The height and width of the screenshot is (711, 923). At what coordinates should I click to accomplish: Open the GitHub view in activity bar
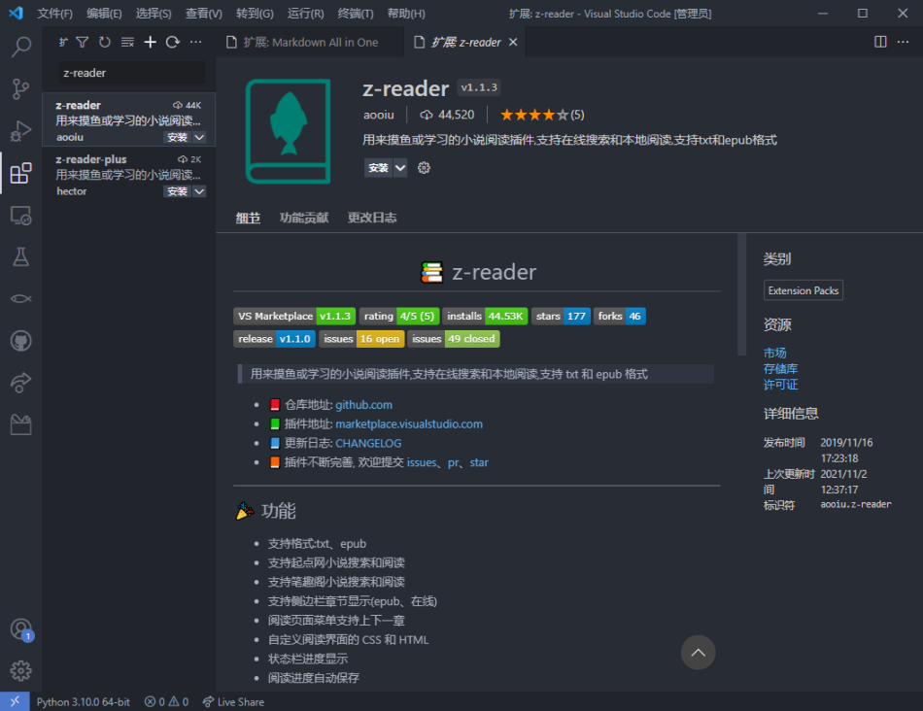pyautogui.click(x=21, y=341)
